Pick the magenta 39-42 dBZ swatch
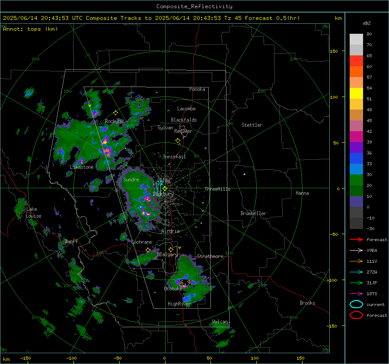The height and width of the screenshot is (364, 389). tap(356, 137)
